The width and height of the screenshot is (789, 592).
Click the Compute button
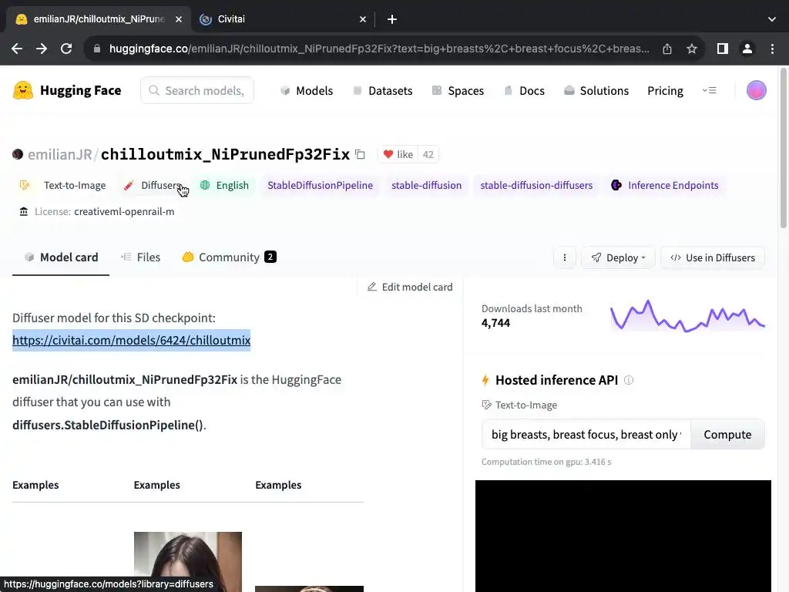(727, 435)
